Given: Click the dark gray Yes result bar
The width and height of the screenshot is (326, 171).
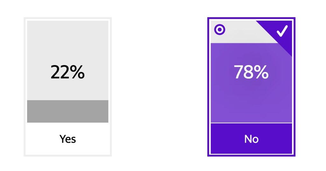Looking at the screenshot, I should click(x=67, y=111).
